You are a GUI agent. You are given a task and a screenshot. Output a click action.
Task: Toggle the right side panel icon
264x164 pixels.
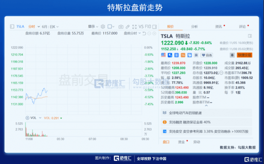click(x=155, y=27)
